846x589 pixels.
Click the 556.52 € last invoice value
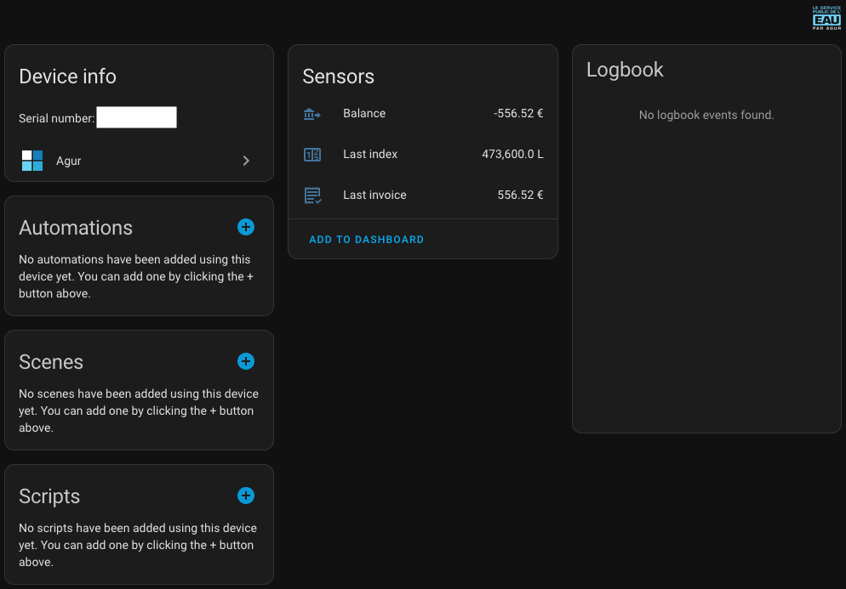tap(520, 195)
